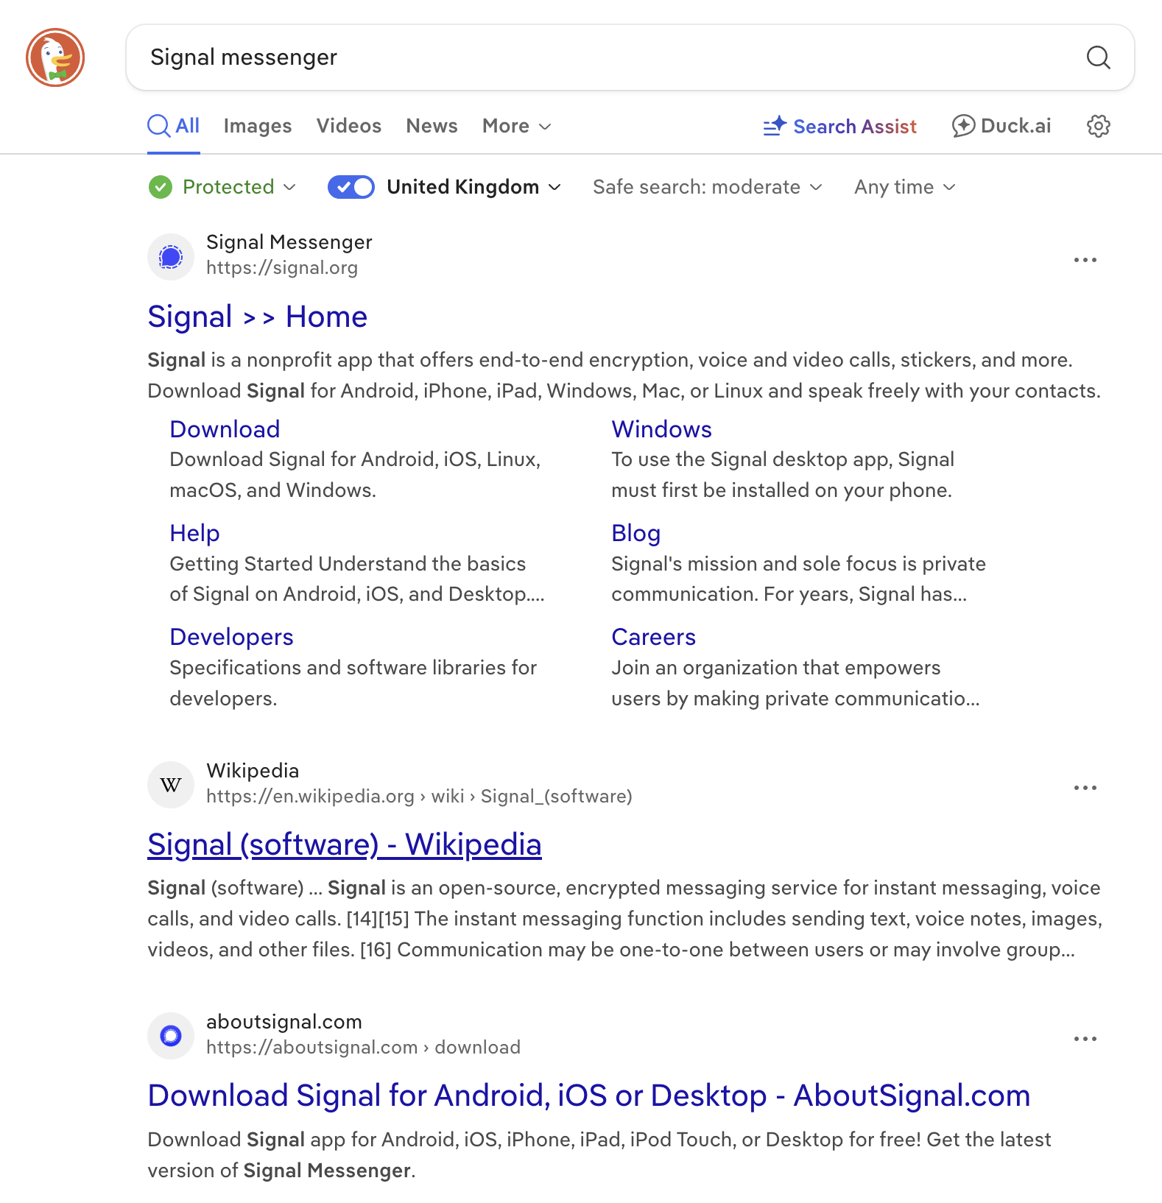Screen dimensions: 1162x1203
Task: Click the DuckDuckGo logo icon
Action: click(55, 57)
